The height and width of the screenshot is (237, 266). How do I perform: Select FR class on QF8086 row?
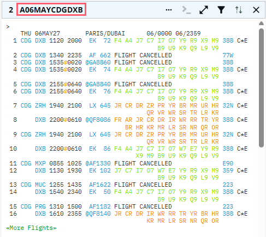[x=118, y=120]
